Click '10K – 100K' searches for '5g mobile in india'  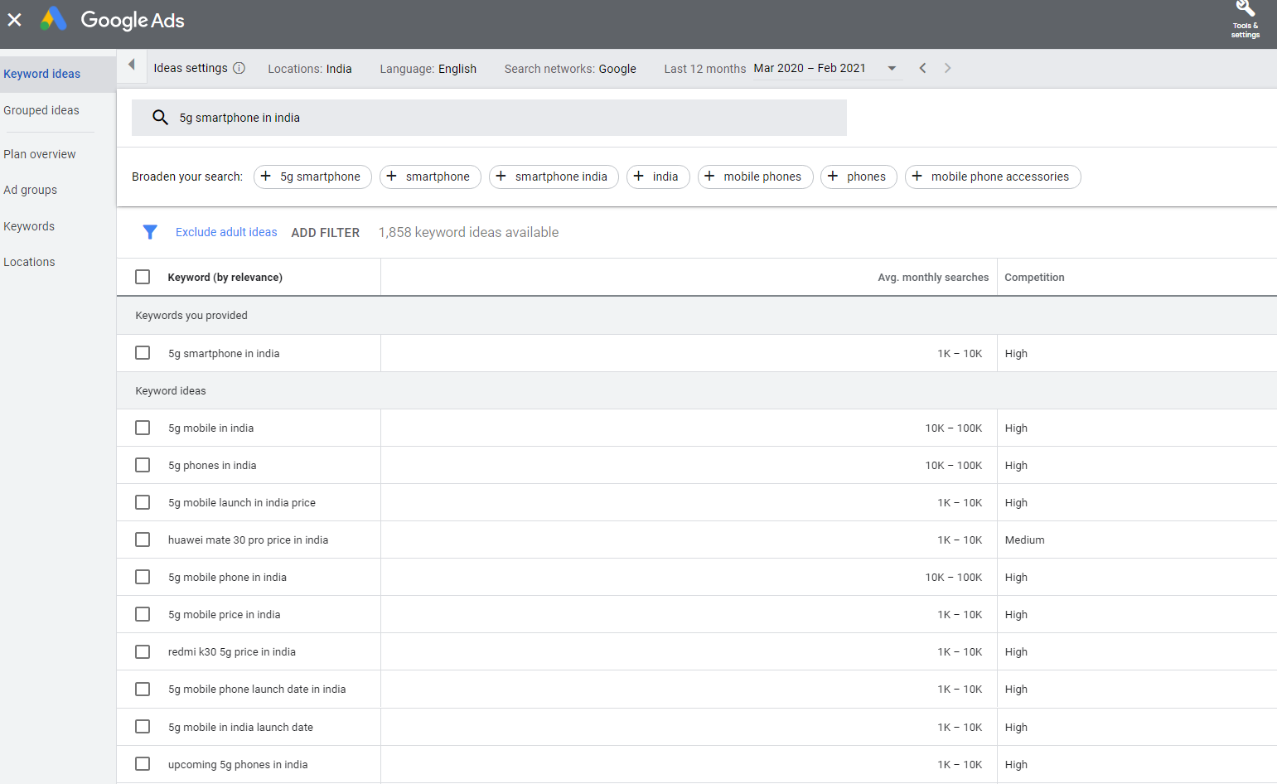click(954, 428)
